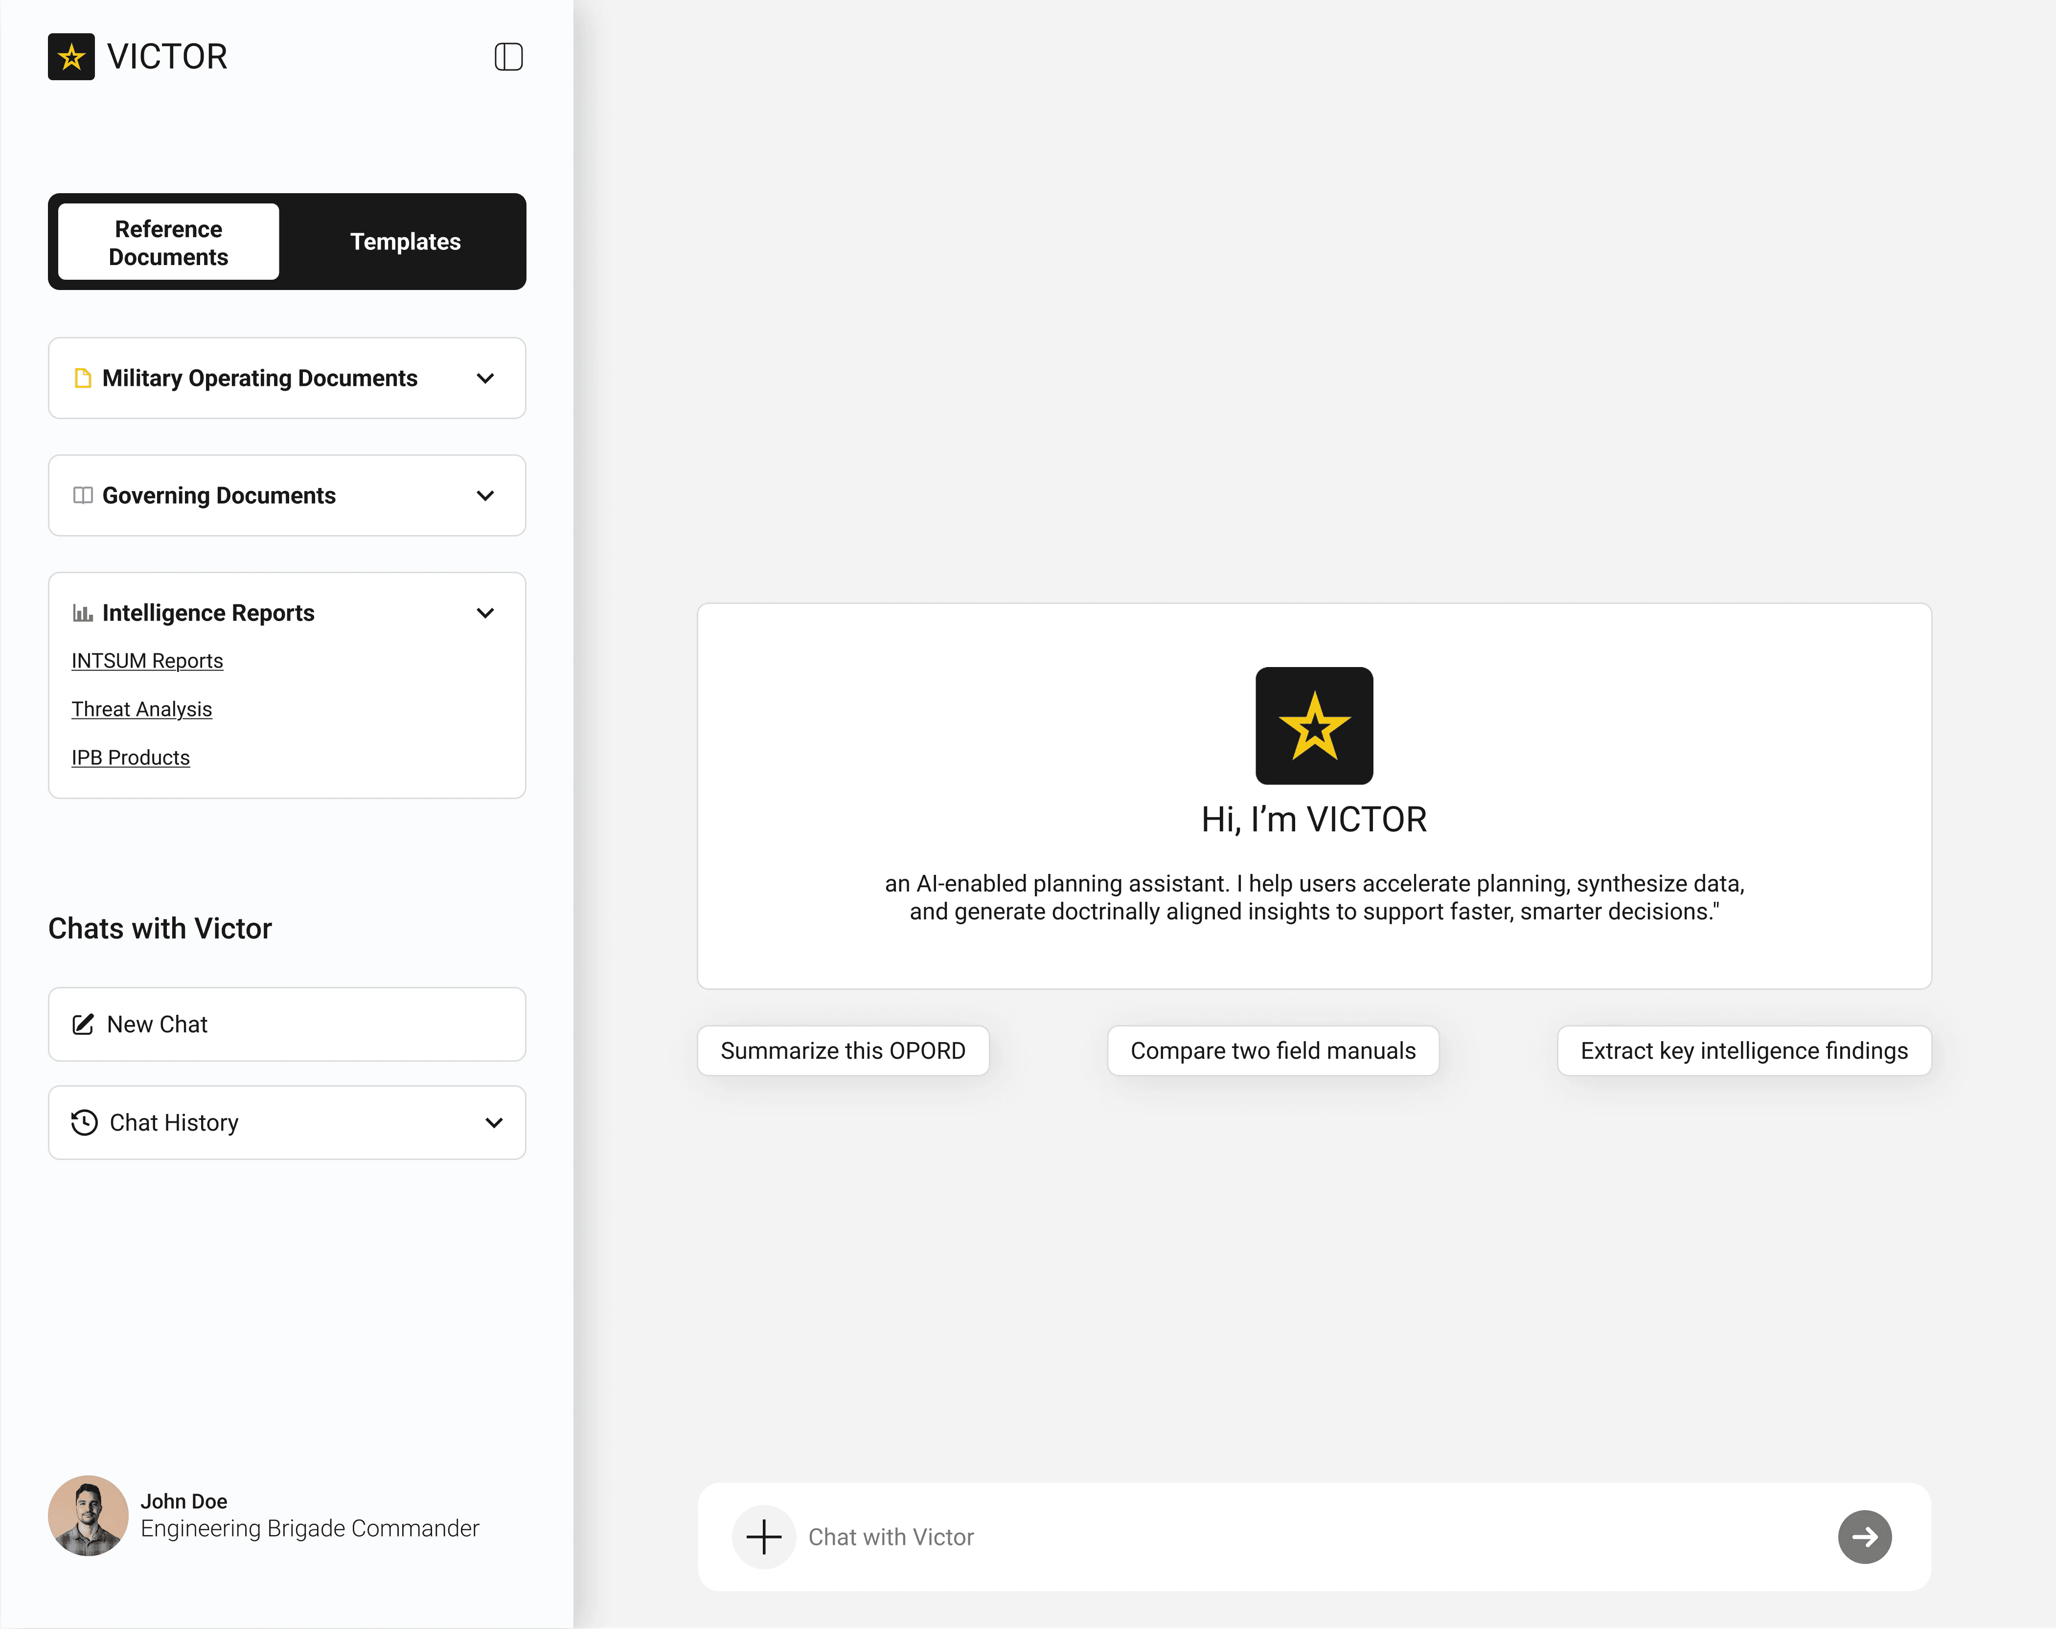Image resolution: width=2056 pixels, height=1629 pixels.
Task: Click the document icon beside Military Operating Documents
Action: pyautogui.click(x=83, y=379)
